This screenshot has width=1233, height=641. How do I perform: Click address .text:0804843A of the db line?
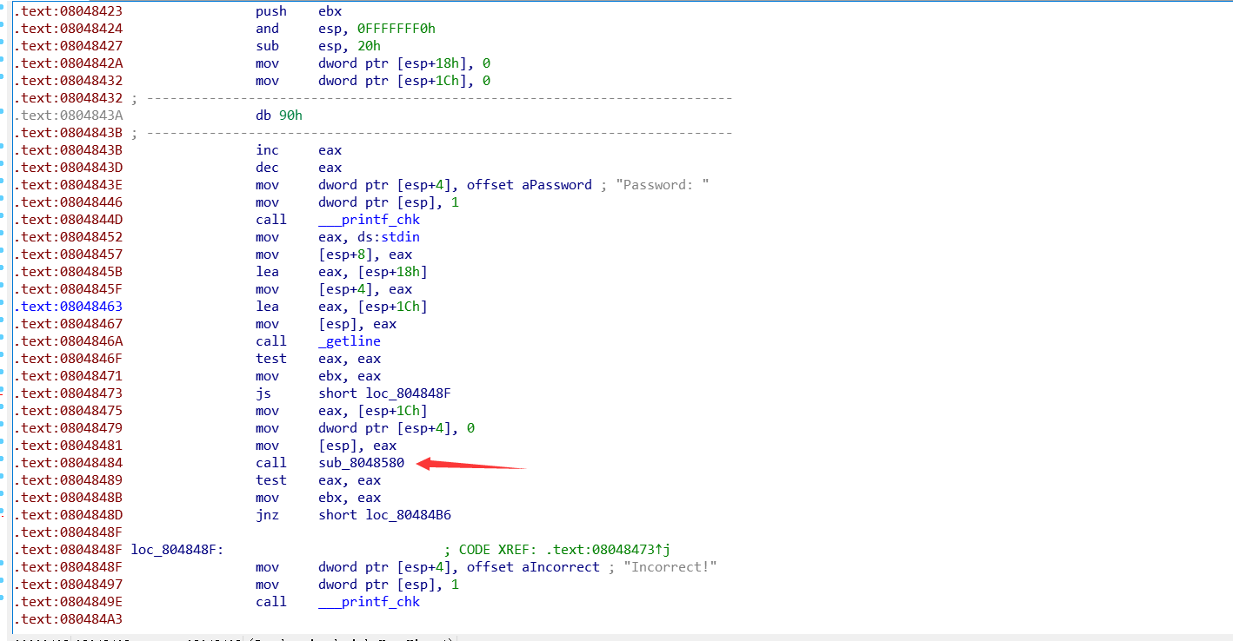tap(68, 116)
